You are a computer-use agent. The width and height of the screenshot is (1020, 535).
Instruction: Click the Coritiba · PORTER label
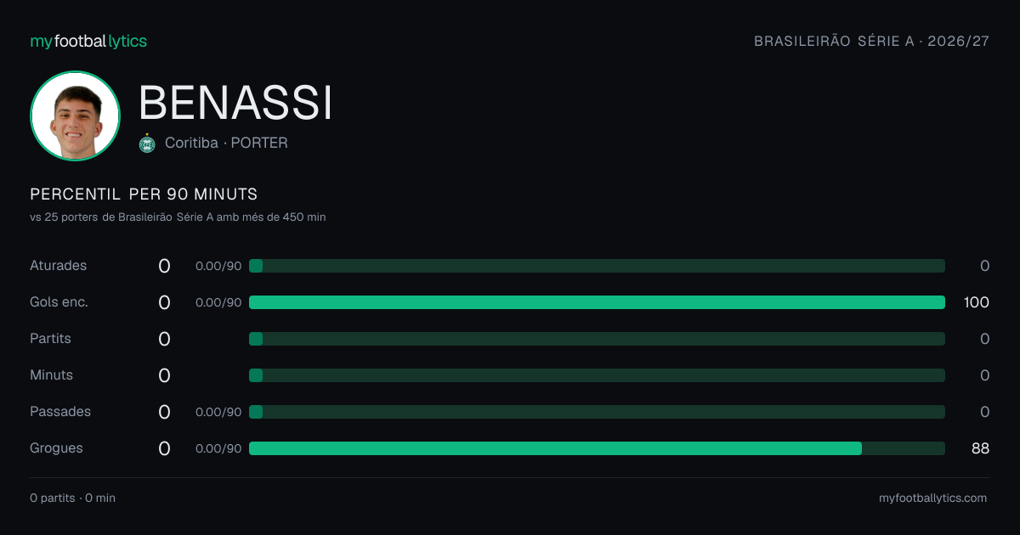pyautogui.click(x=226, y=143)
